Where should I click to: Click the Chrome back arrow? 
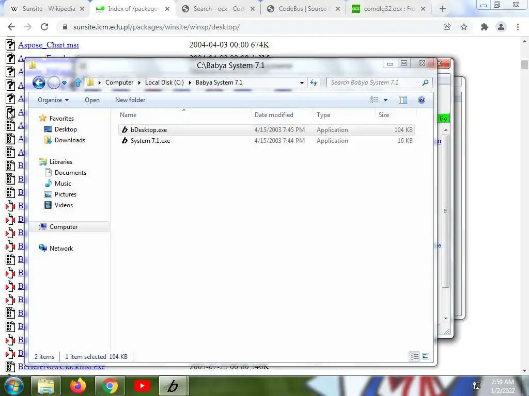click(11, 27)
